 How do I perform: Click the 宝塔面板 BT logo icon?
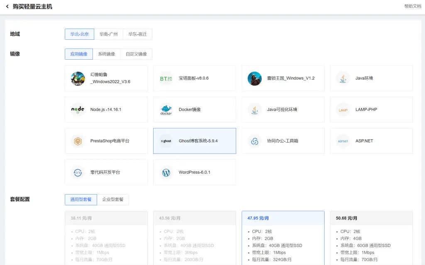pos(166,78)
